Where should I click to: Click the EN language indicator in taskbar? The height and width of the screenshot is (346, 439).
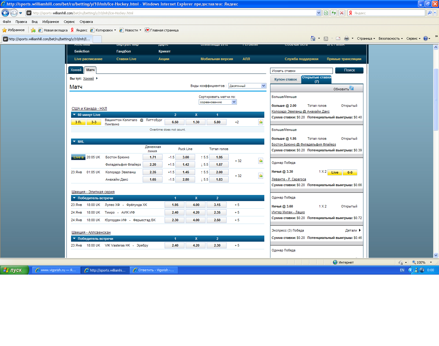[x=402, y=270]
